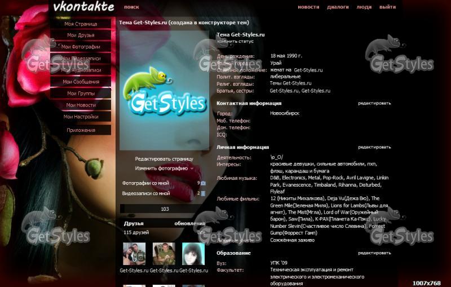Click Изменить фотографию link
This screenshot has width=451, height=287.
click(161, 168)
